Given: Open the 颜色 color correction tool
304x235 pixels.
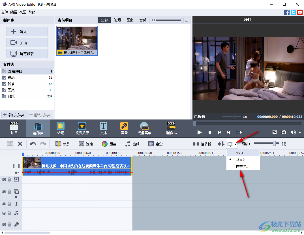Looking at the screenshot, I should point(109,144).
